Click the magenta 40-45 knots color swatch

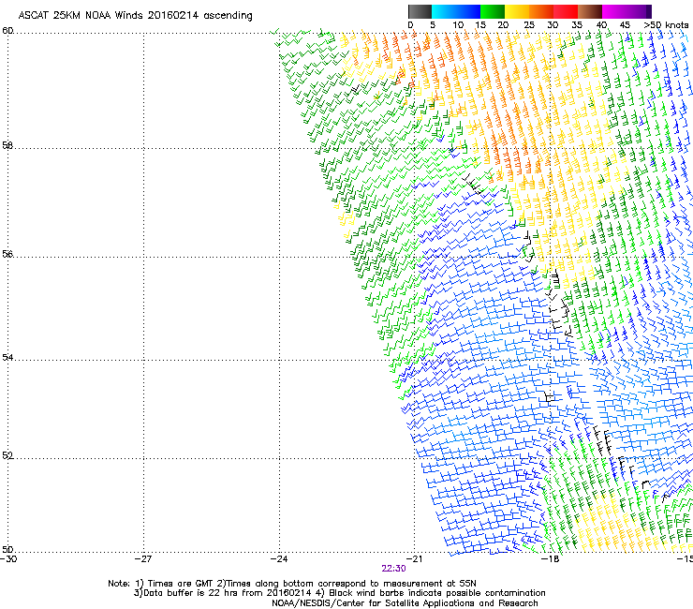pyautogui.click(x=614, y=11)
